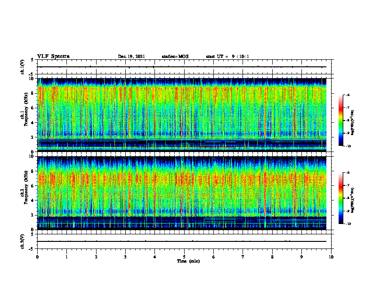Click the "4" kHz tick on ch.1 frequency axis
The width and height of the screenshot is (373, 288).
pos(33,123)
